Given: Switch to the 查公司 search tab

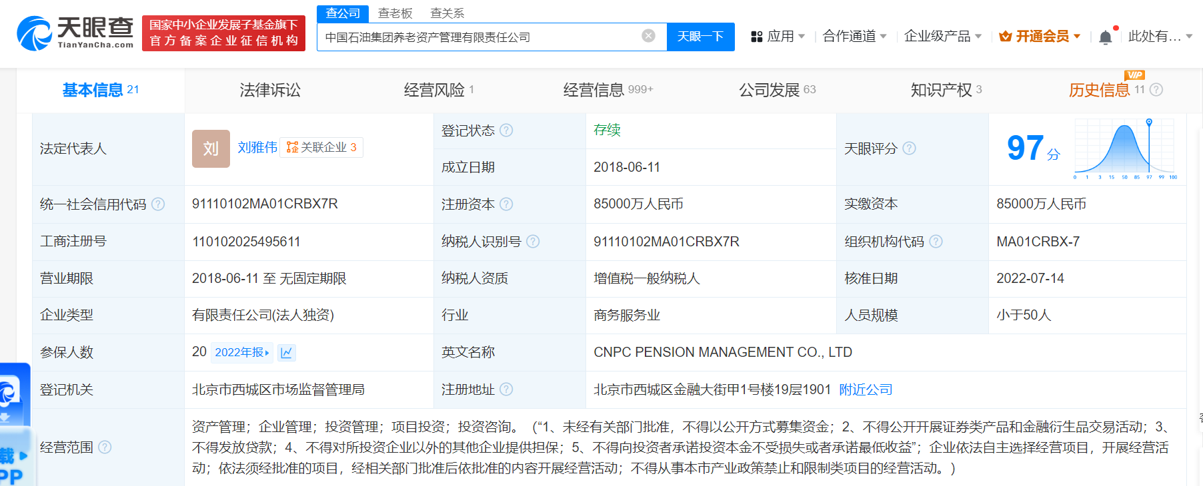Looking at the screenshot, I should tap(343, 13).
